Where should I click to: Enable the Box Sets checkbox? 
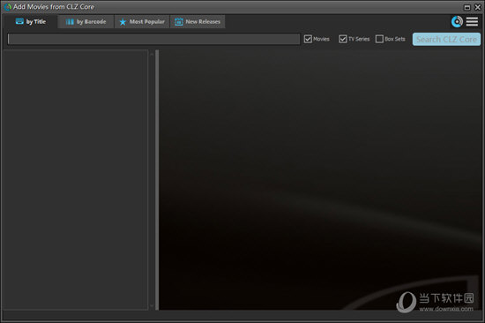(379, 39)
